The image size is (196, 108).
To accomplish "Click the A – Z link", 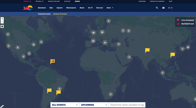I will coord(170,8).
